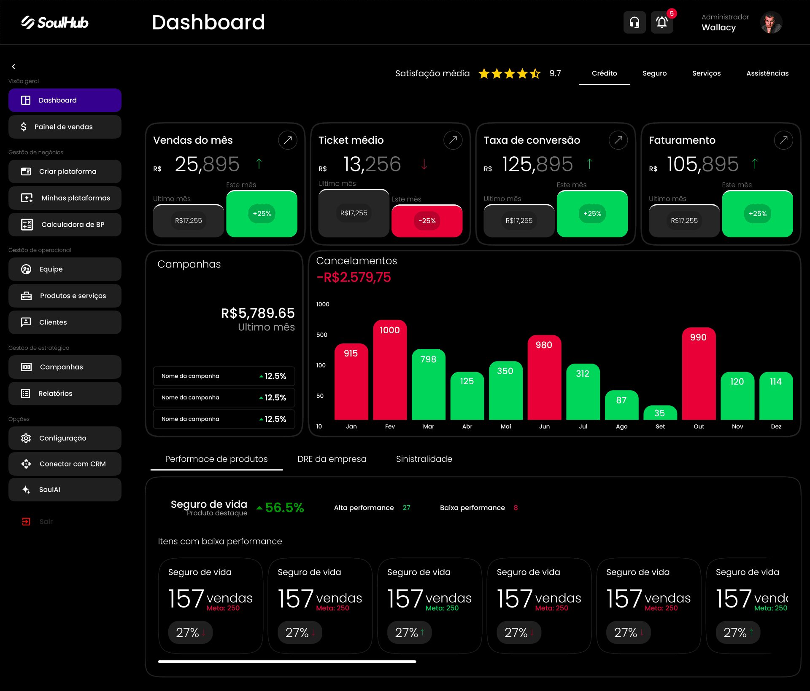This screenshot has height=691, width=810.
Task: Click the Jun bar labeled 980
Action: coord(544,378)
